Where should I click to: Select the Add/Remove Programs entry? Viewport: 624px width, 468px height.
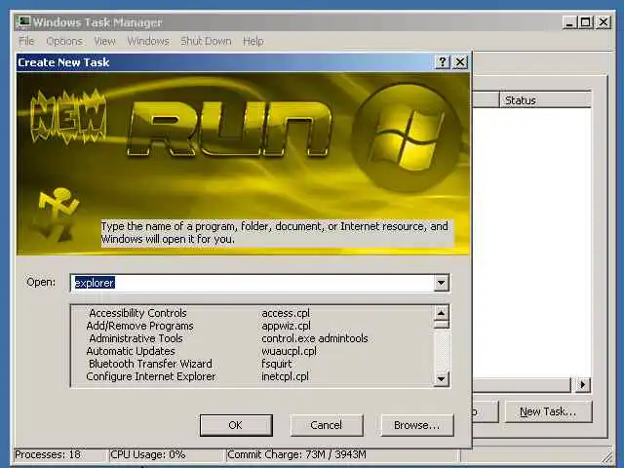[x=139, y=326]
